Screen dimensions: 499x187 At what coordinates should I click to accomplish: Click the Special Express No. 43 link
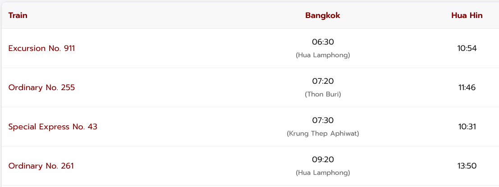tap(53, 127)
